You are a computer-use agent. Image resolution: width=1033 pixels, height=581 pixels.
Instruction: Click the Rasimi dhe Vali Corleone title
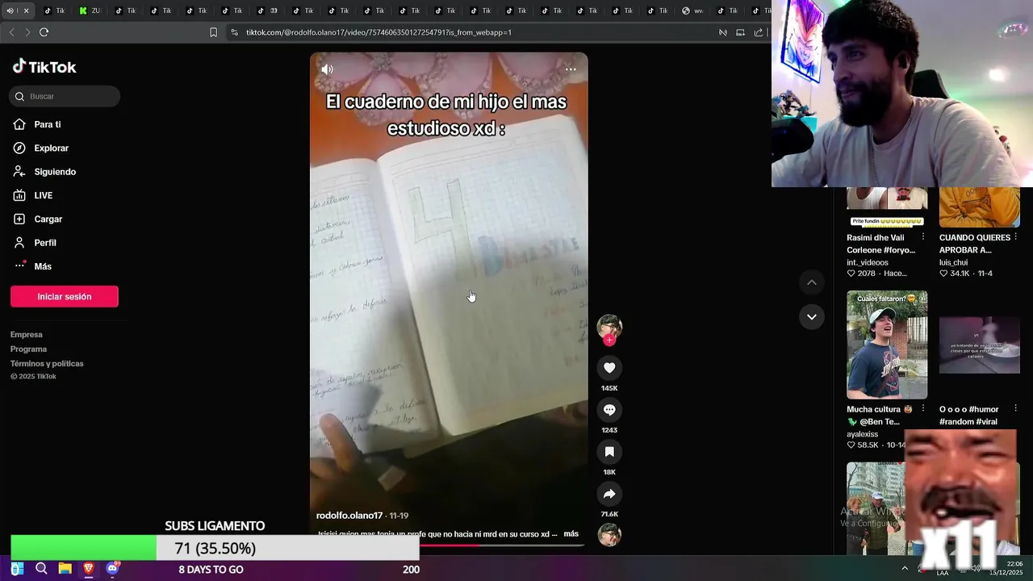coord(880,244)
